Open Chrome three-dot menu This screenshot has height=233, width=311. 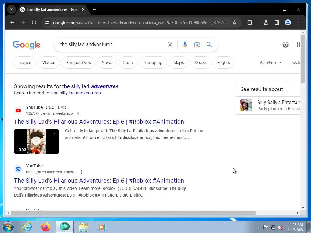click(299, 22)
